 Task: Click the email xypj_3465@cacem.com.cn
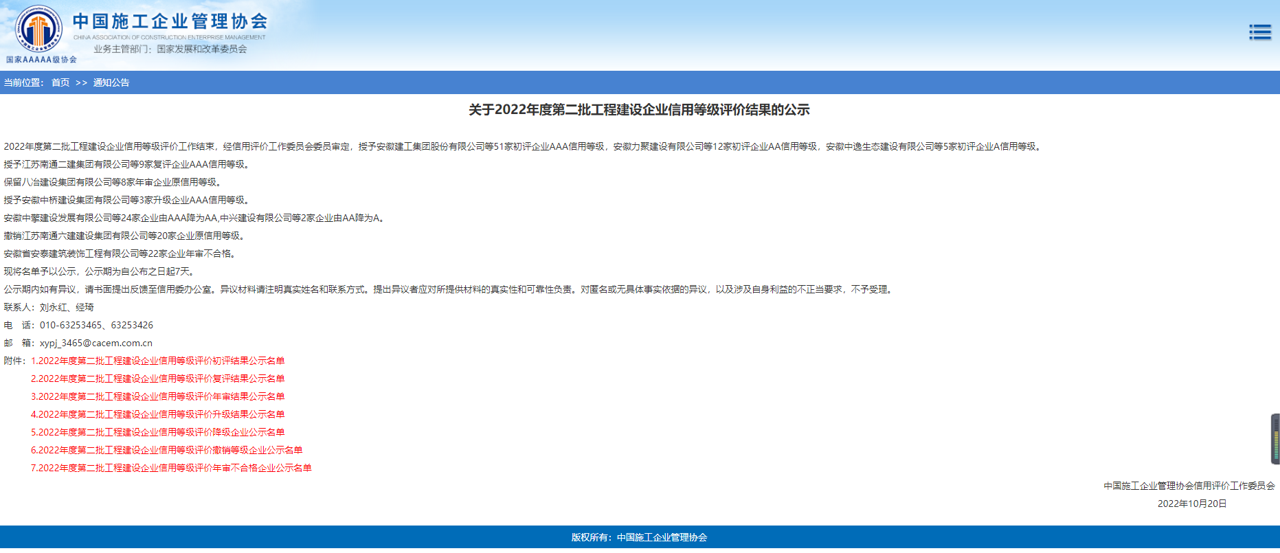96,343
